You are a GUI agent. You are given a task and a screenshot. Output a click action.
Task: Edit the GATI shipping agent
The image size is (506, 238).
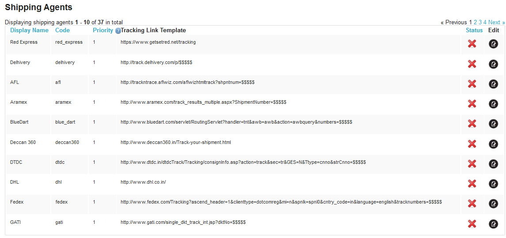pyautogui.click(x=493, y=223)
